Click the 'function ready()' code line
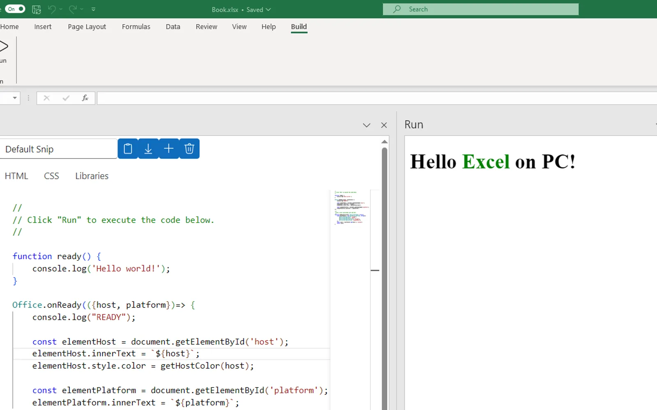The height and width of the screenshot is (410, 657). tap(57, 256)
